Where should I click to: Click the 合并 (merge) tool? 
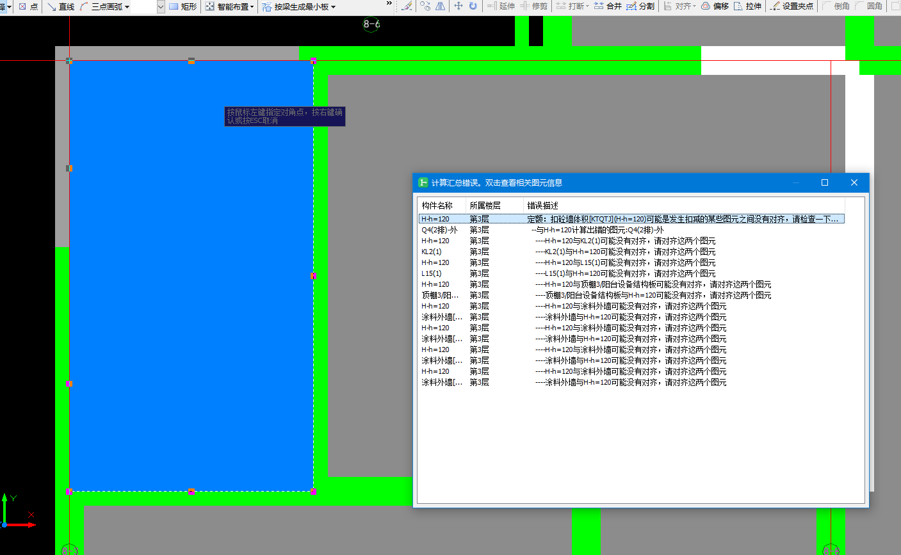point(608,6)
